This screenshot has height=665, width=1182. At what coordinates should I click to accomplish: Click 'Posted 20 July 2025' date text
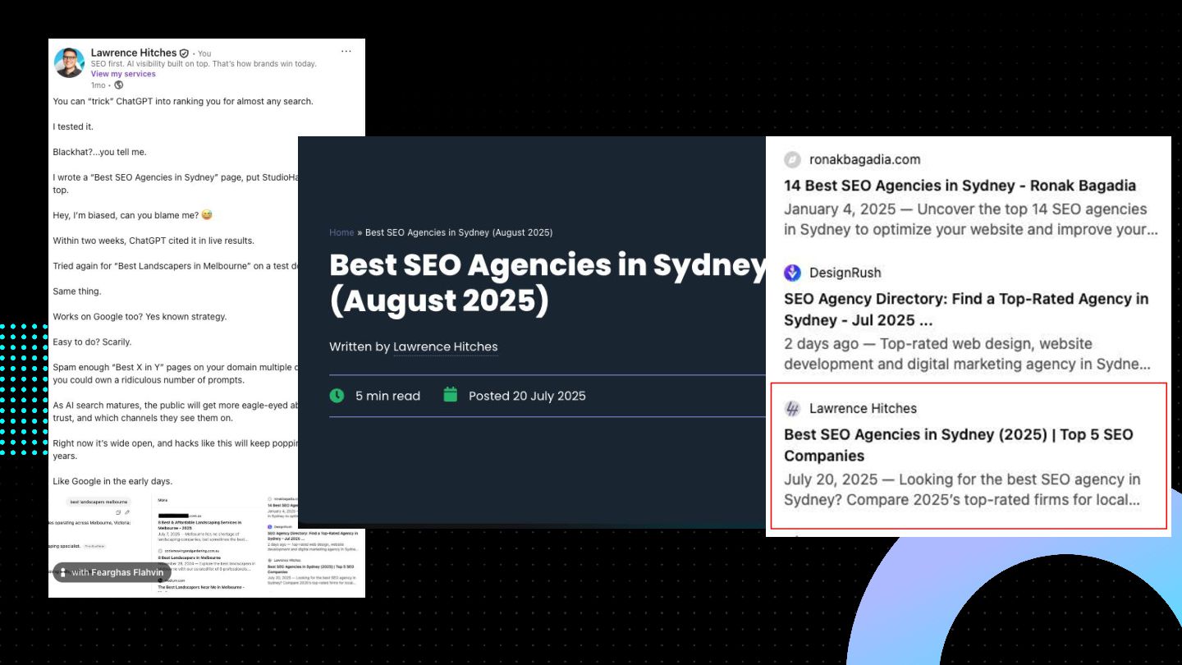[527, 396]
